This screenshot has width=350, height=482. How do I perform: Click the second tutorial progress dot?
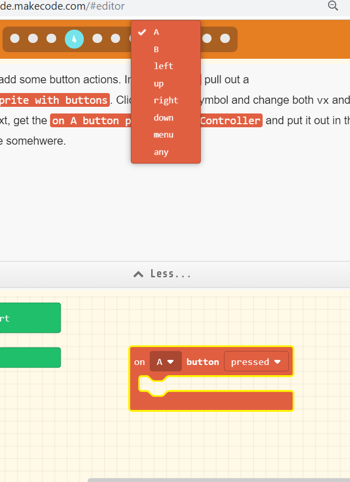(33, 38)
